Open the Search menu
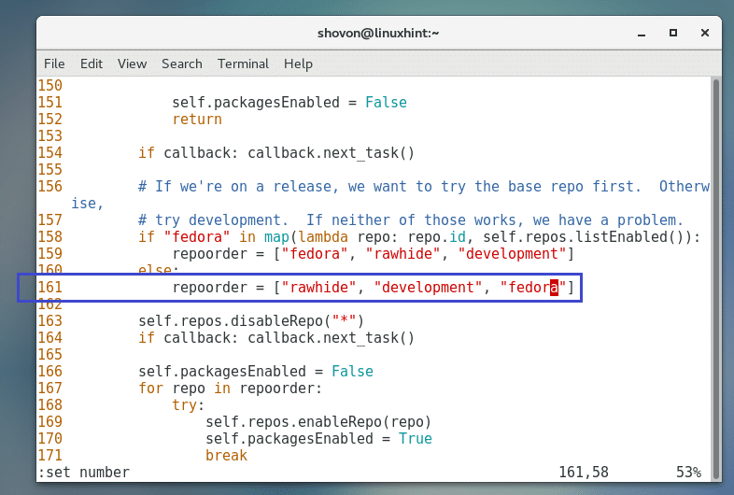Screen dimensions: 734x495 [182, 64]
